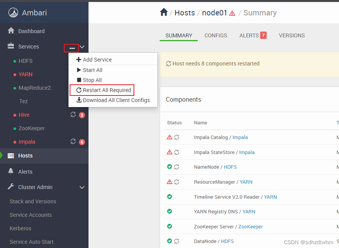Image resolution: width=339 pixels, height=248 pixels.
Task: Click the Impala restart-required icon
Action: [x=73, y=141]
